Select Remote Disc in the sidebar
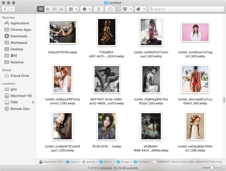226x171 pixels. click(18, 109)
